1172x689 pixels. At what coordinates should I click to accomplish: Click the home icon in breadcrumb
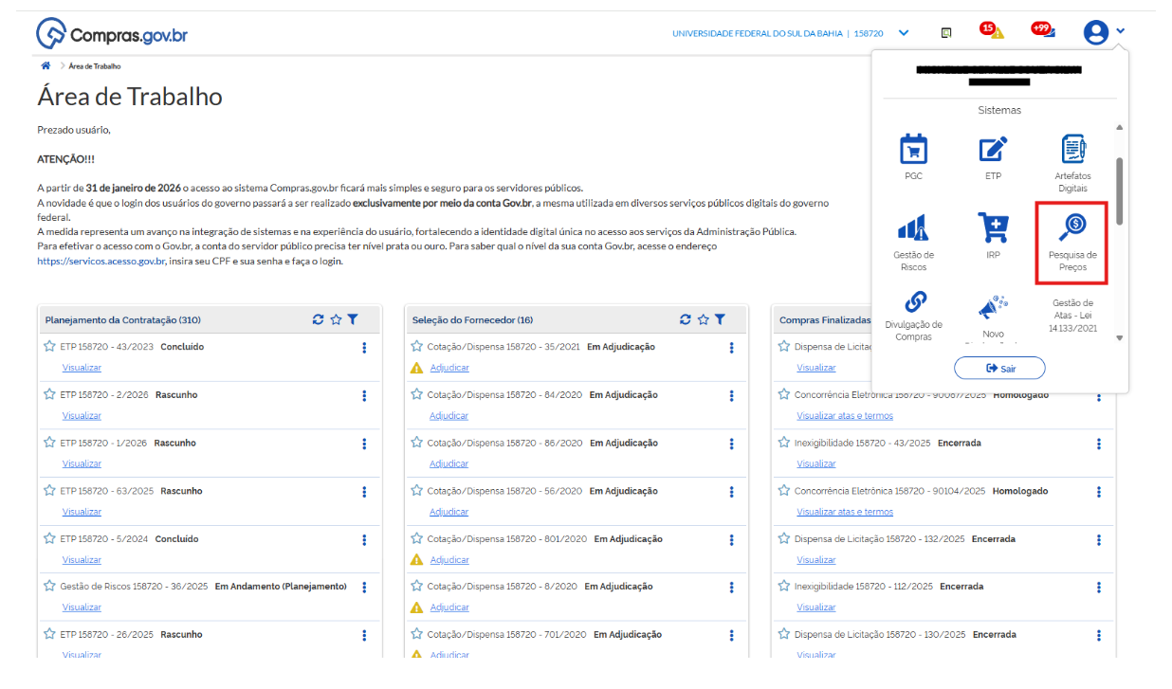[x=46, y=66]
